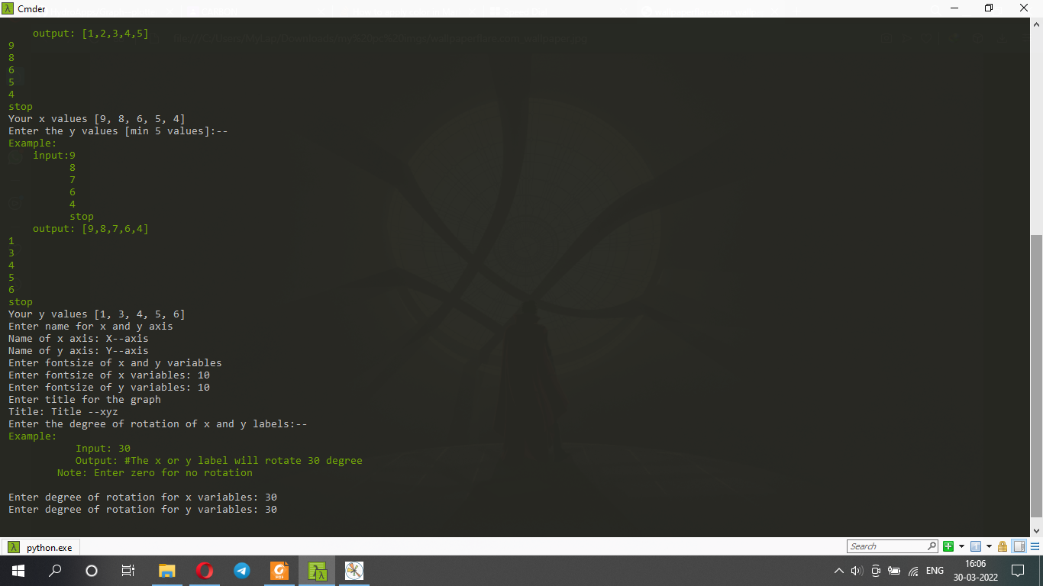
Task: Select the python.exe console tab
Action: point(41,547)
